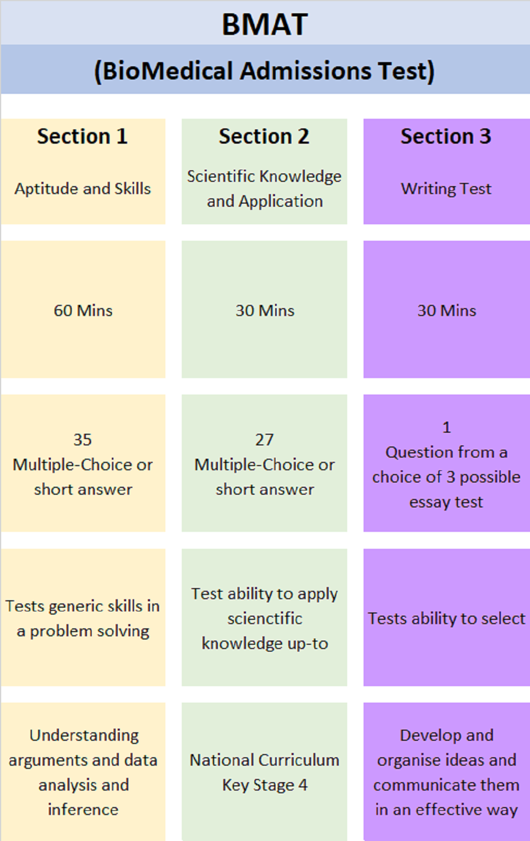Click the Understanding arguments and data cell

click(83, 772)
